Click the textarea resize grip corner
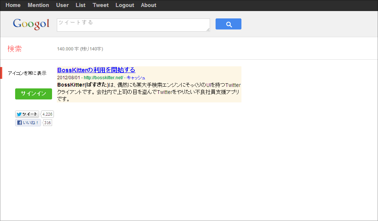This screenshot has height=221, width=378. point(208,29)
